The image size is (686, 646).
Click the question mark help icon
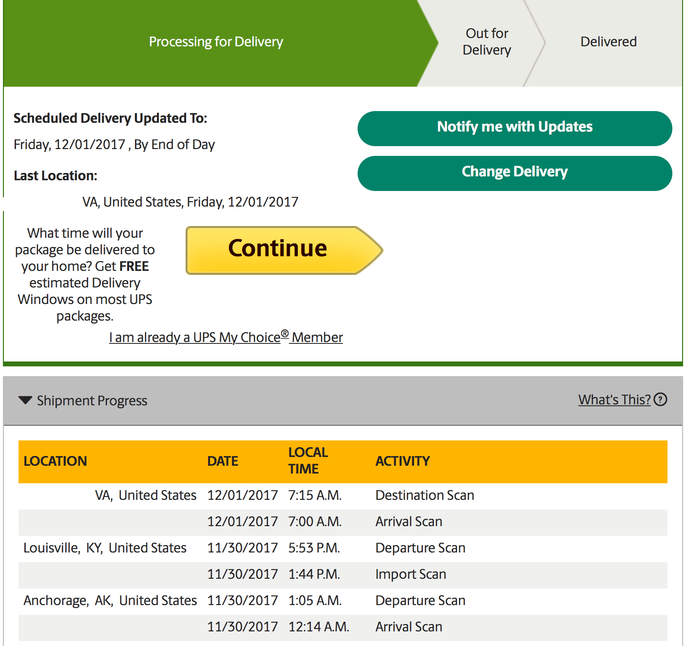click(660, 399)
